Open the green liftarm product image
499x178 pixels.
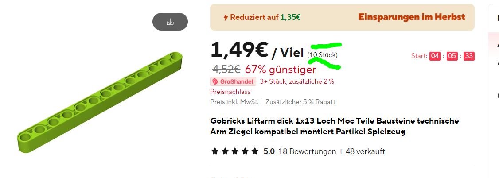(x=100, y=102)
